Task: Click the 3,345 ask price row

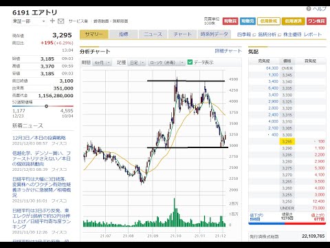Action: point(287,75)
